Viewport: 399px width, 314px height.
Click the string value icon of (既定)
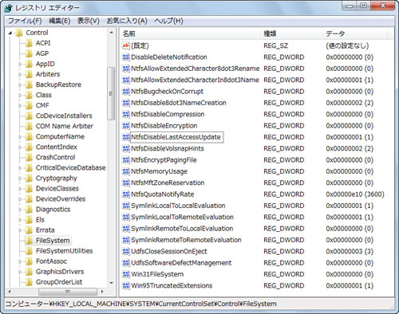(126, 45)
